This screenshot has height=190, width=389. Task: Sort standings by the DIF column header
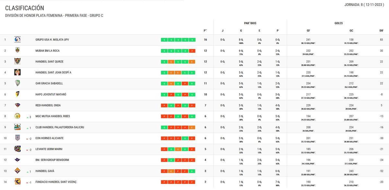tap(381, 30)
